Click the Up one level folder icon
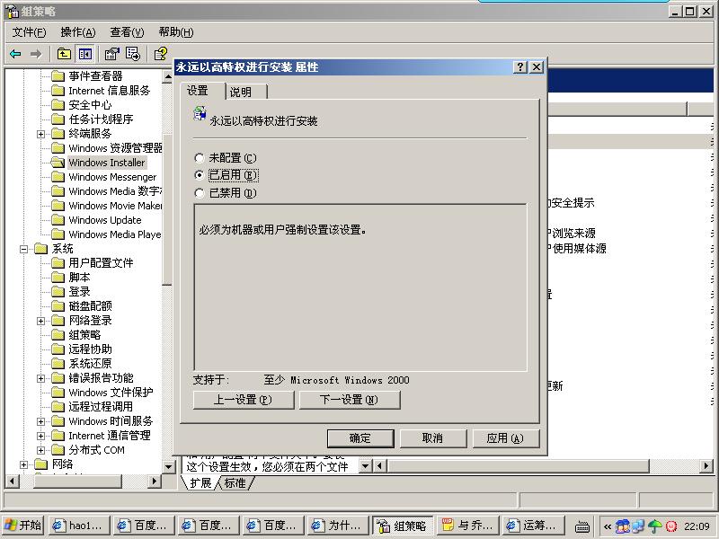719x539 pixels. point(64,54)
